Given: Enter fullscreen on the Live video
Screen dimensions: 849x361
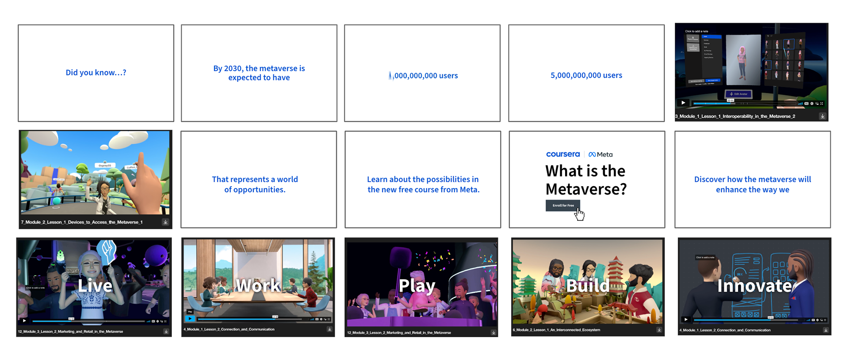Looking at the screenshot, I should (165, 321).
